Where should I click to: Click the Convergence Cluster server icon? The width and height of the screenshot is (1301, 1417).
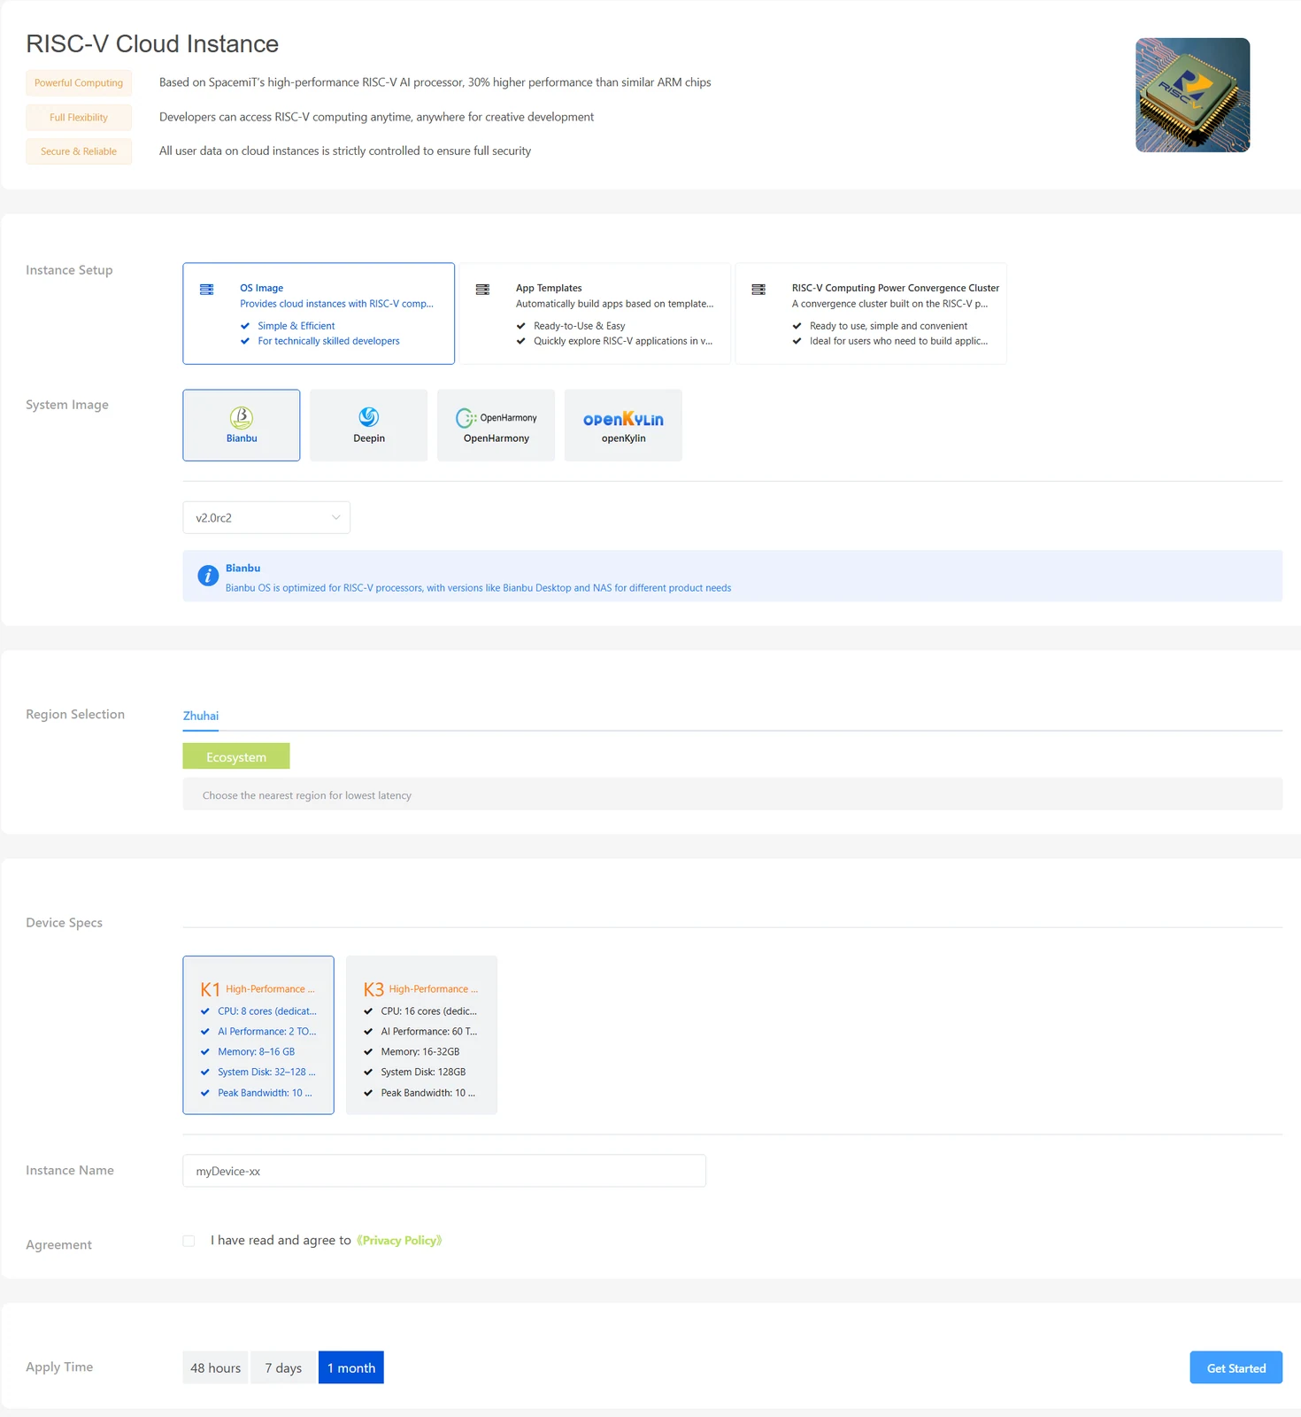pyautogui.click(x=758, y=290)
